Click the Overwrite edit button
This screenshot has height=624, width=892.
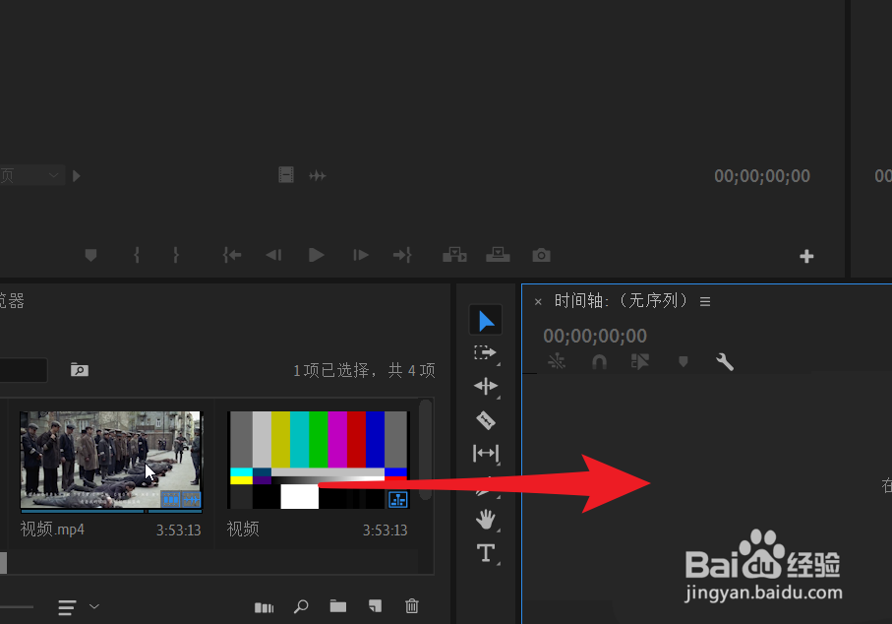click(498, 255)
